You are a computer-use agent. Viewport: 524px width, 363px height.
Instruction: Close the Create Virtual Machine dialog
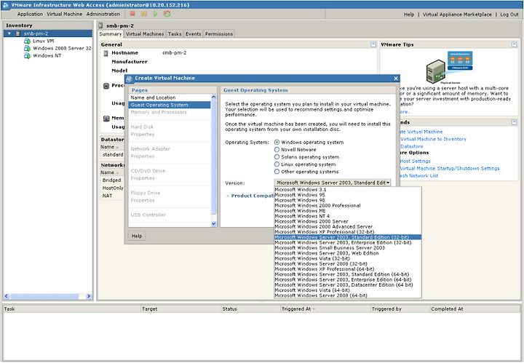396,78
